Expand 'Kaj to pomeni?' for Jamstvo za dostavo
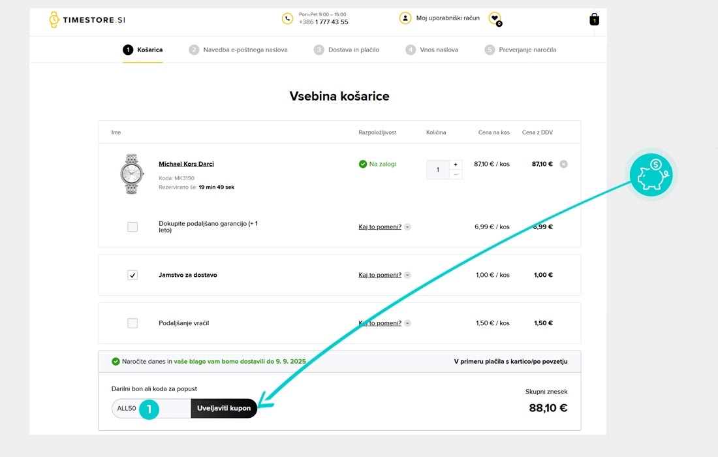The image size is (718, 457). click(407, 275)
